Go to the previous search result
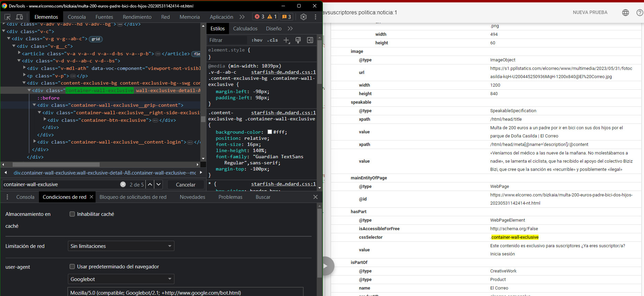 coord(150,184)
